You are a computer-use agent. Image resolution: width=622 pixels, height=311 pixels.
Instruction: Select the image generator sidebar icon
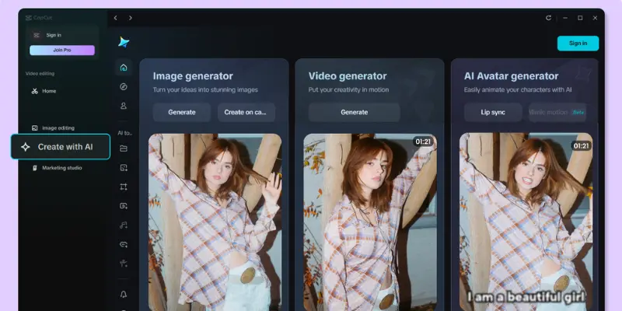(x=124, y=168)
